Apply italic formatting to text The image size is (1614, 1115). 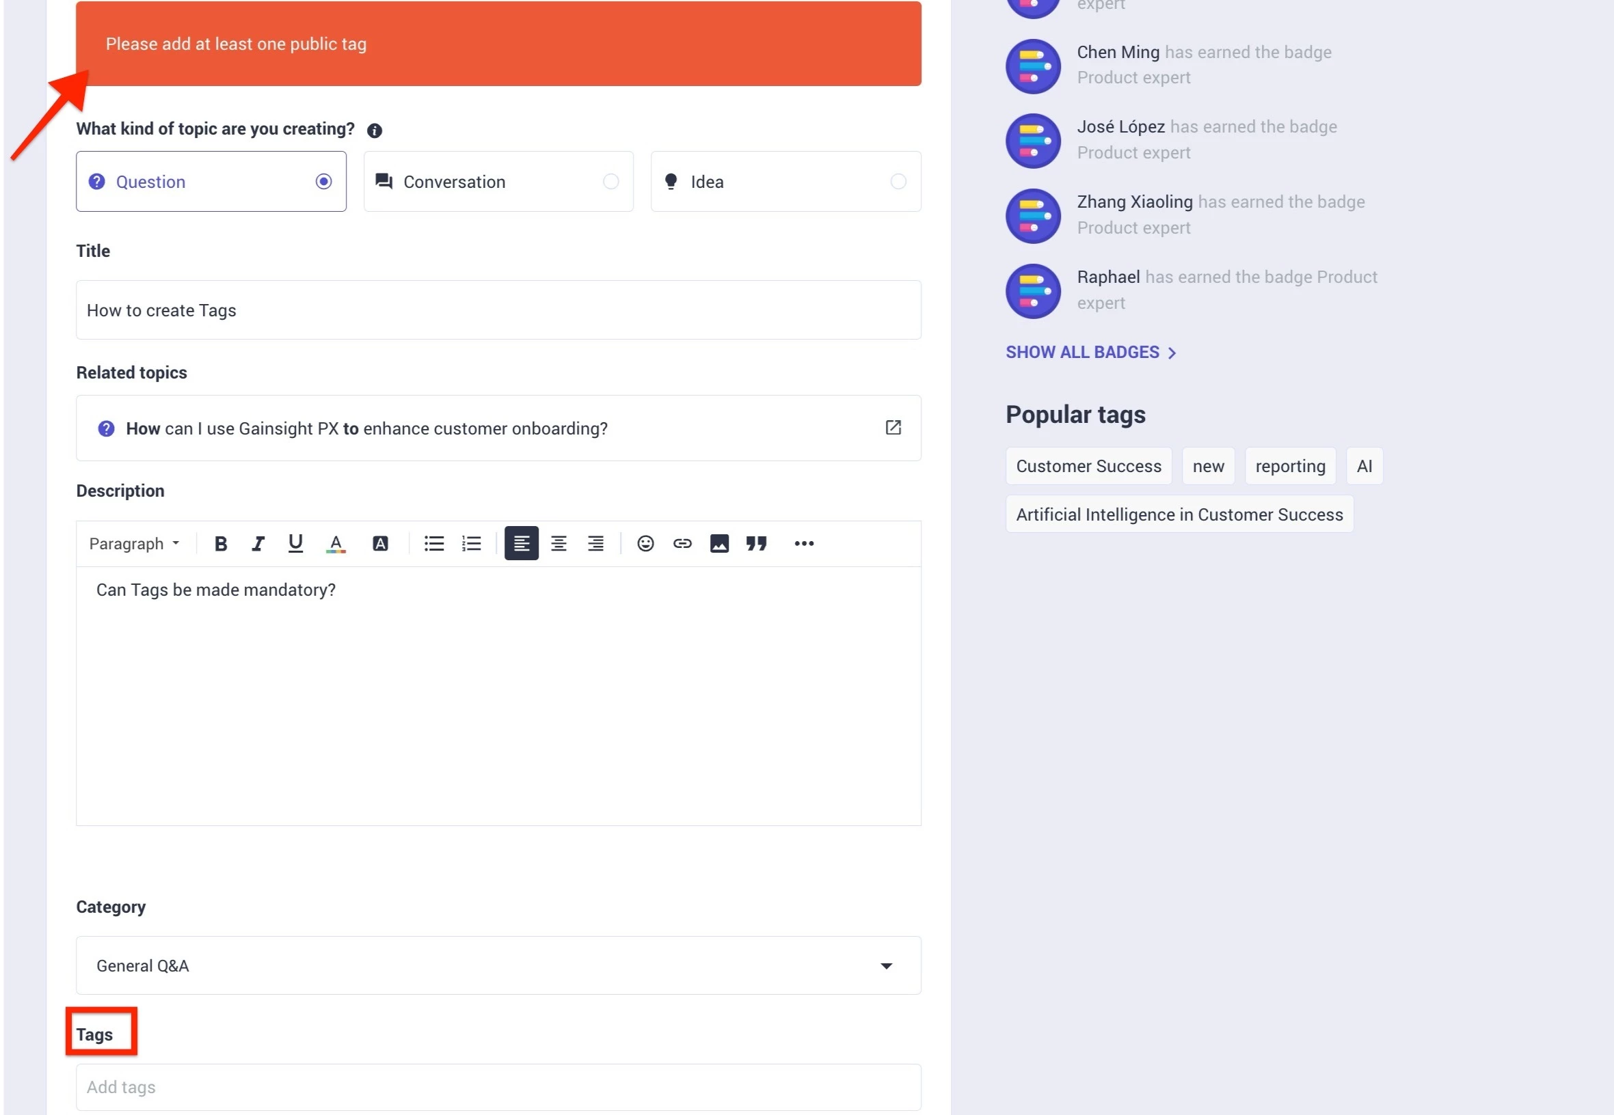[258, 544]
